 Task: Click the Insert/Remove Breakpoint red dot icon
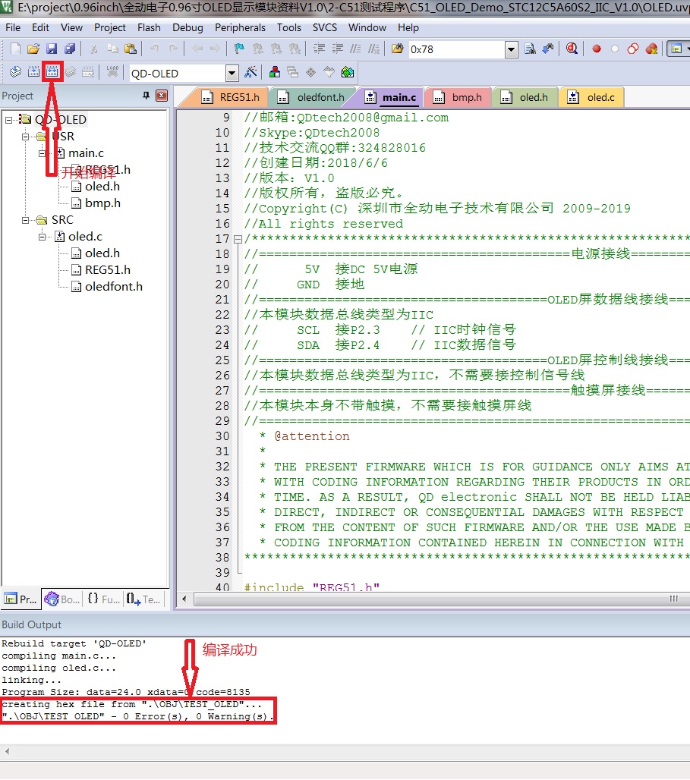pyautogui.click(x=597, y=49)
